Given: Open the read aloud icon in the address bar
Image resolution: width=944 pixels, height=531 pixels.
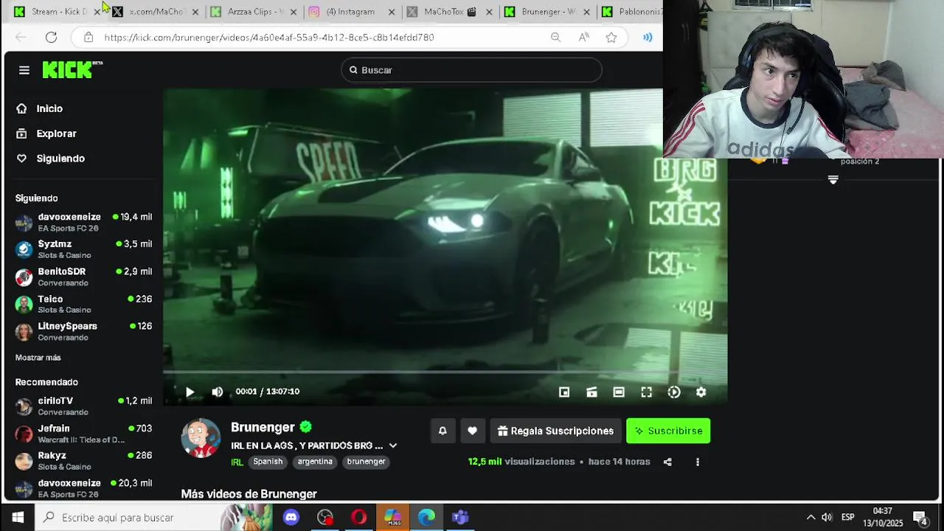Looking at the screenshot, I should 583,37.
